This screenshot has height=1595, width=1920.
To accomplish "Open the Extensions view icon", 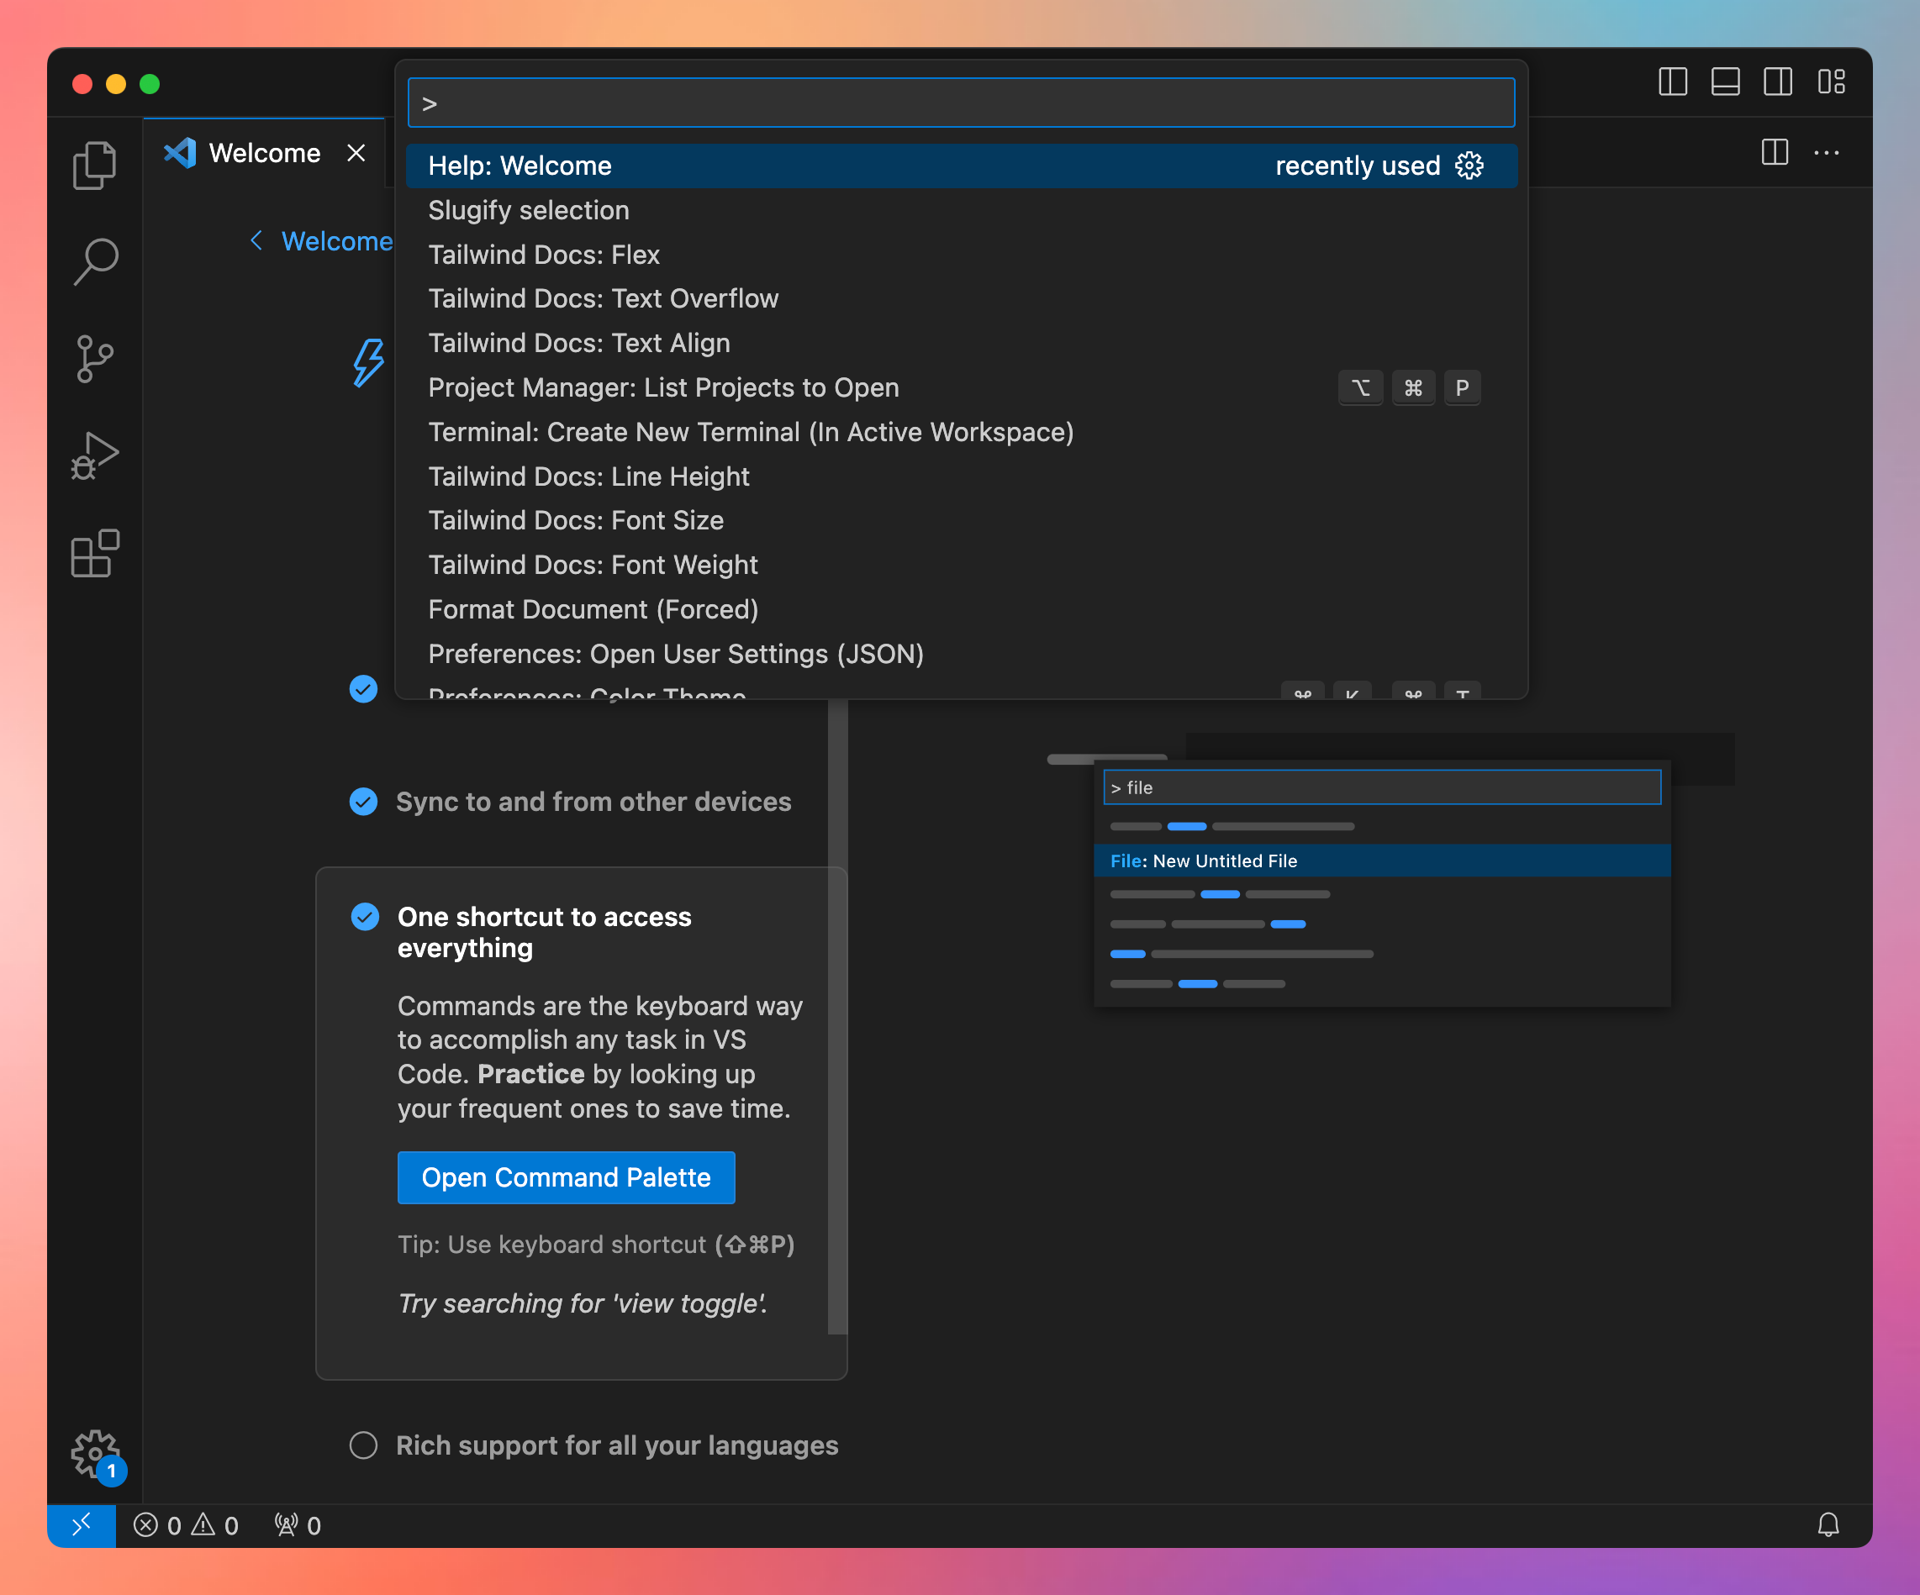I will (x=94, y=553).
